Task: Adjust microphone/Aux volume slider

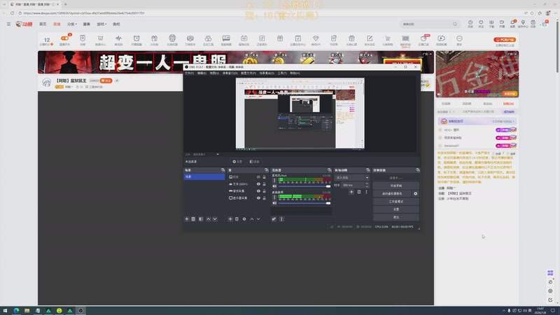Action: click(x=304, y=186)
